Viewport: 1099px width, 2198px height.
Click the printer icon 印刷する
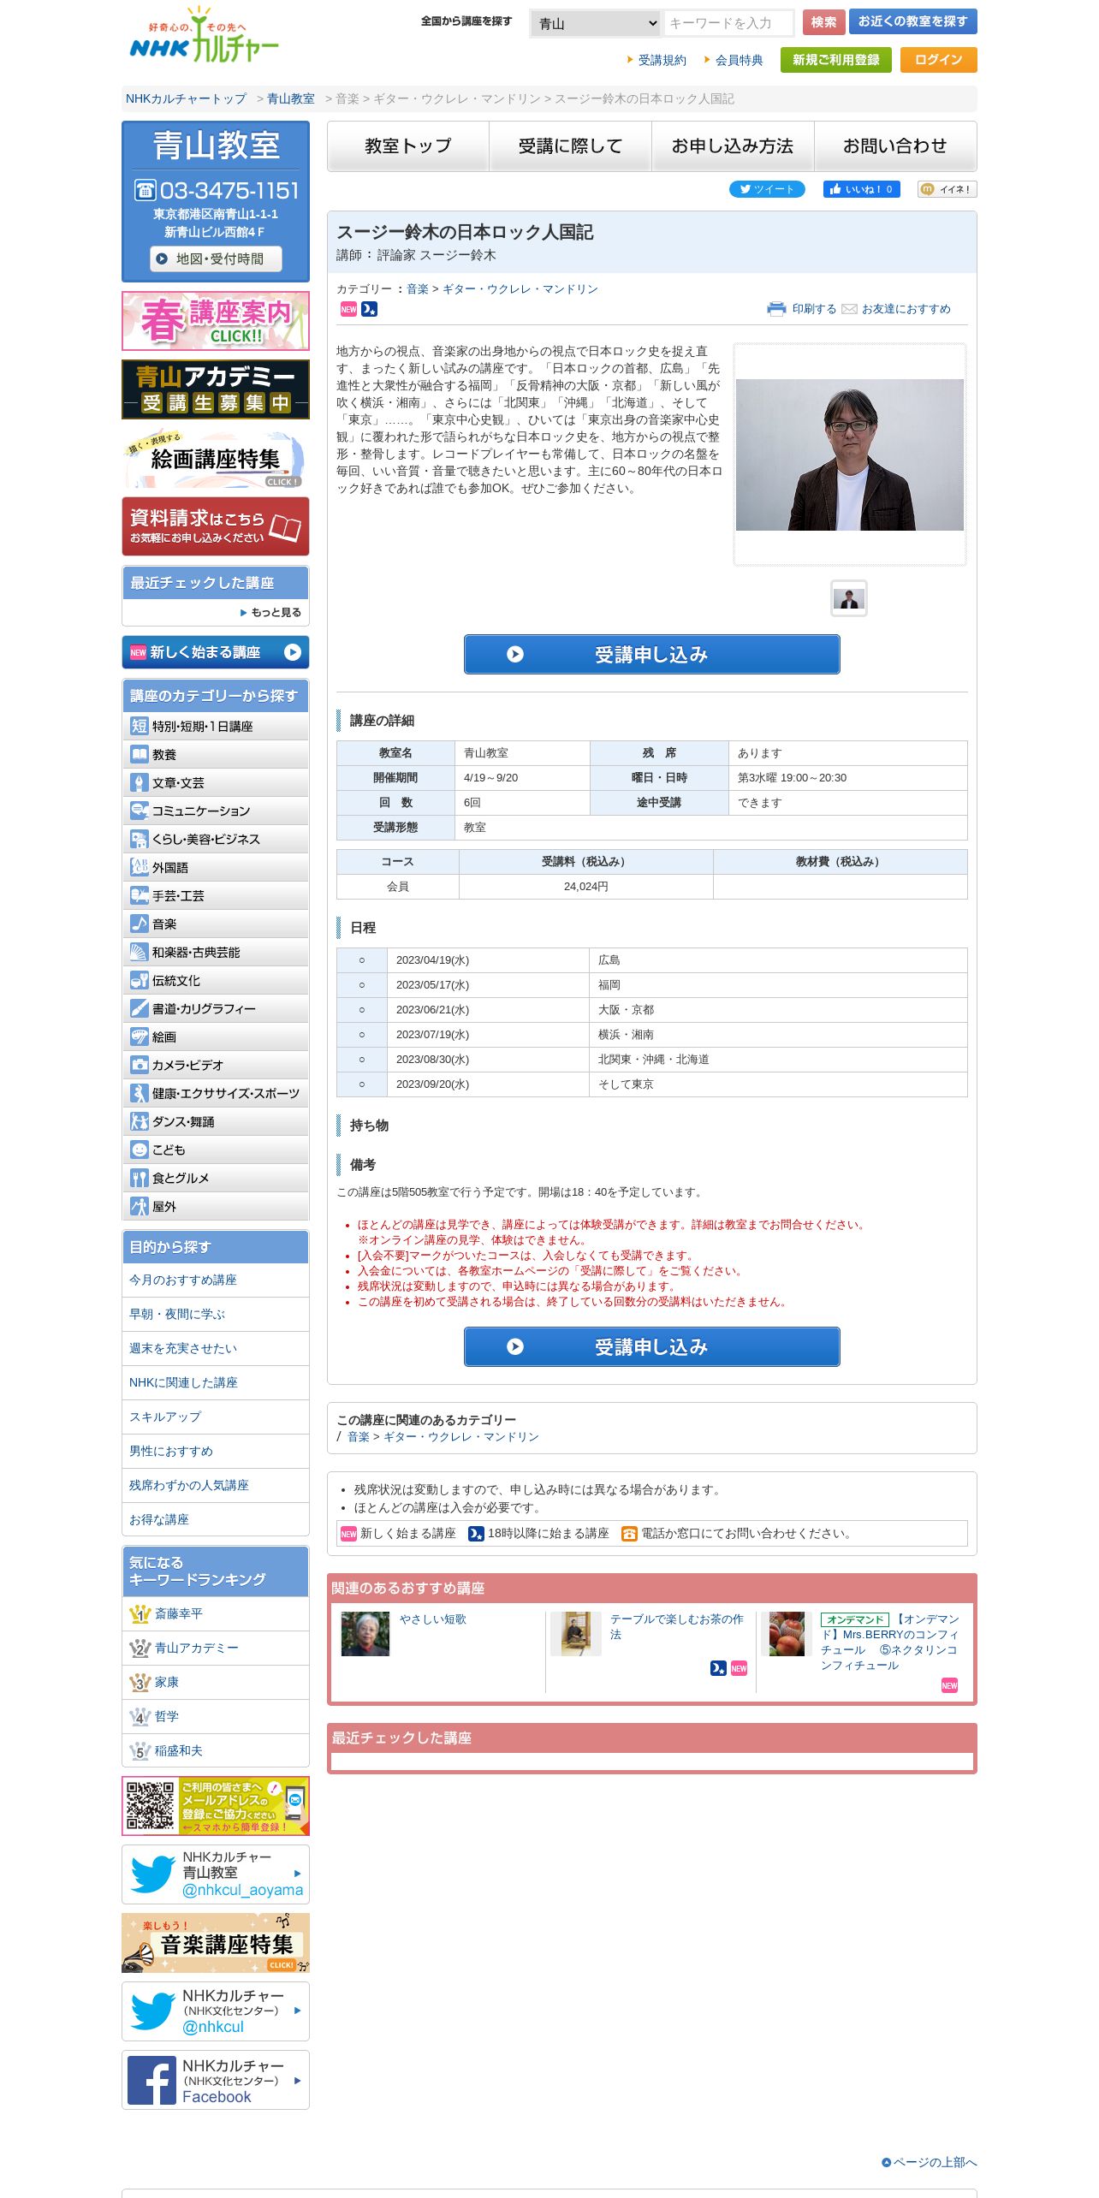tap(776, 309)
